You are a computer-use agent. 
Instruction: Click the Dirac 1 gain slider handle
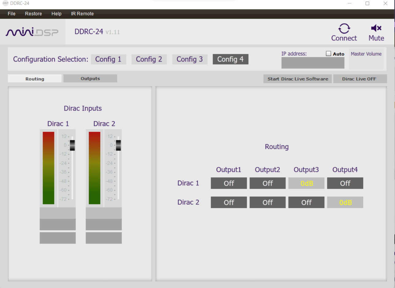pos(72,145)
